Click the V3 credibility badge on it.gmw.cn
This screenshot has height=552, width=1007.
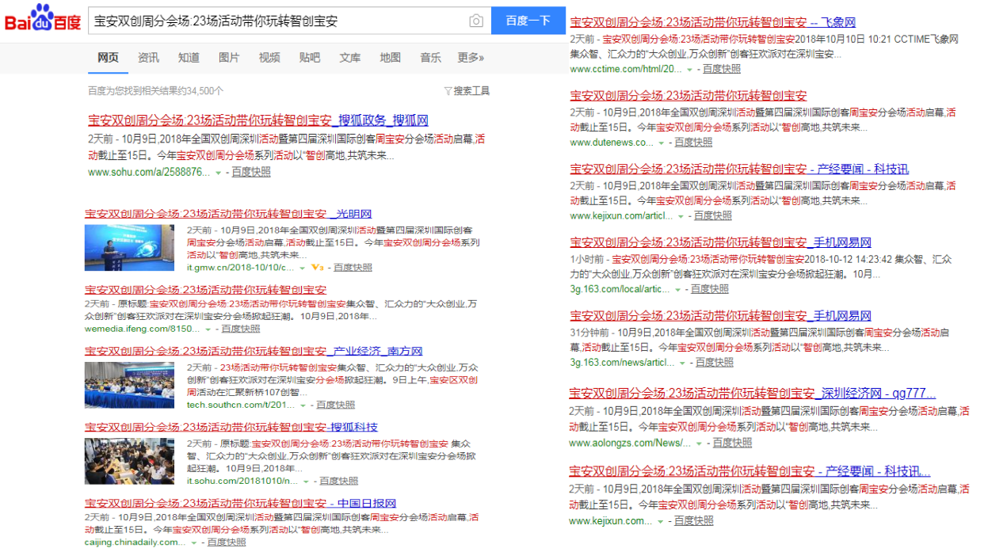click(x=316, y=268)
